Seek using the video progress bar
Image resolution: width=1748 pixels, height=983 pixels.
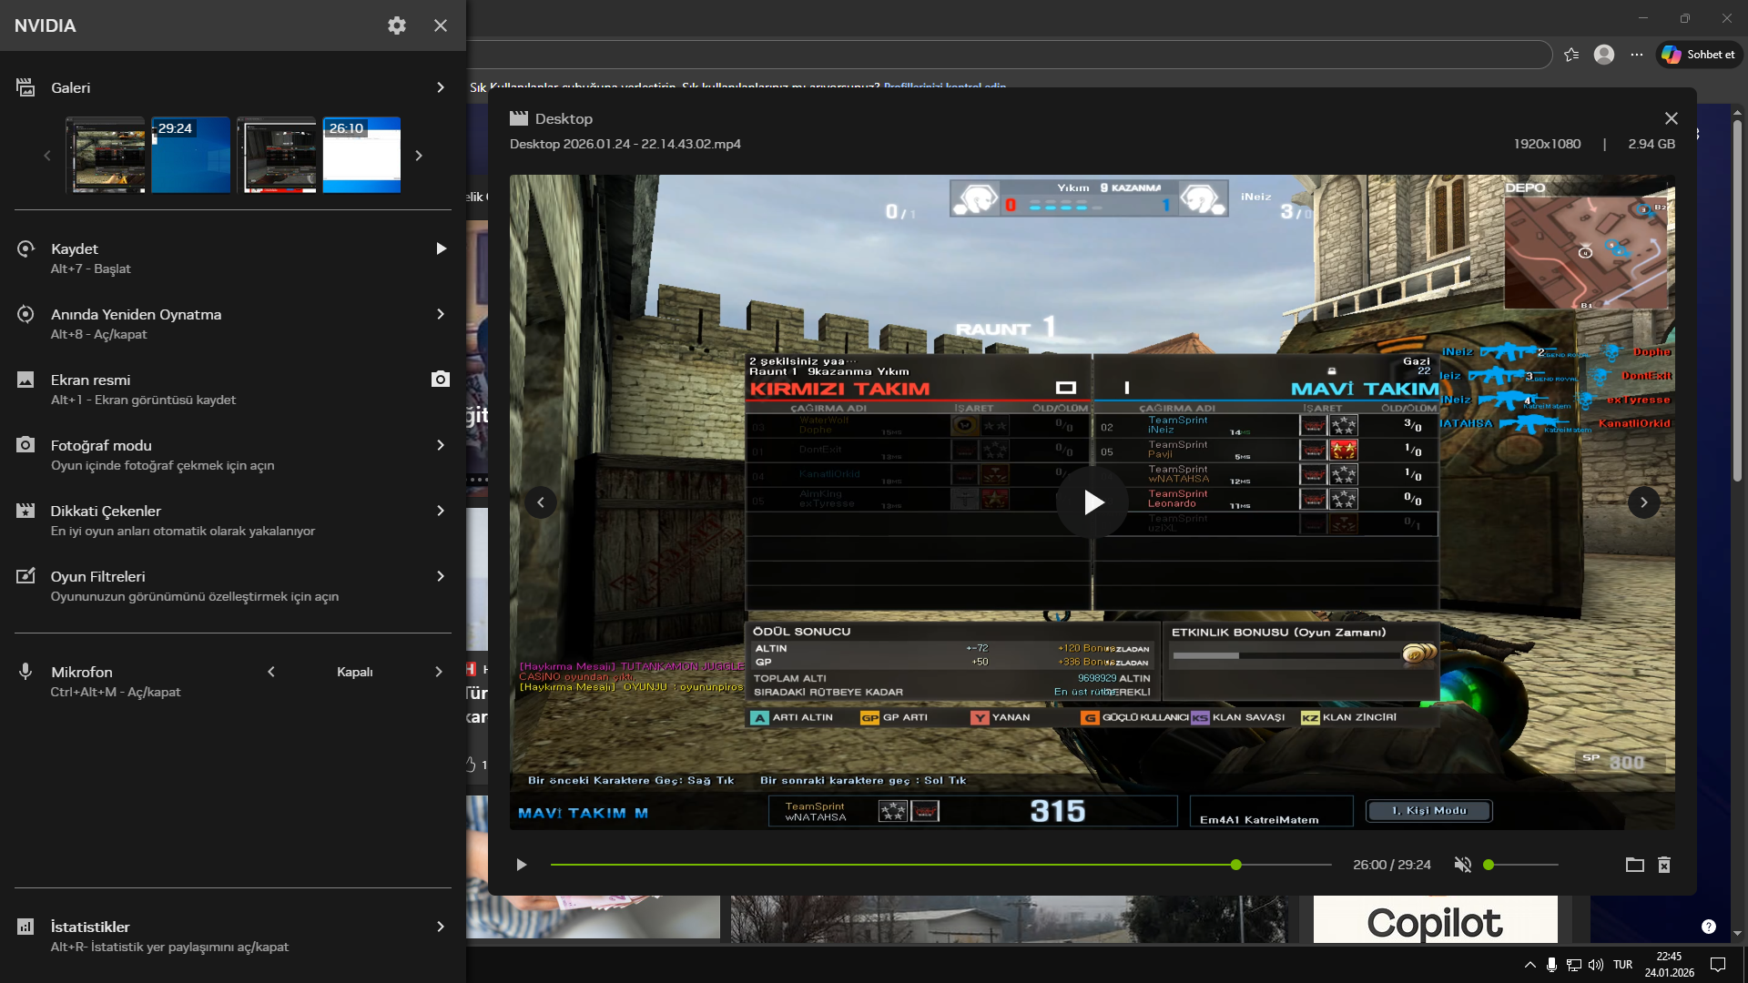[941, 865]
